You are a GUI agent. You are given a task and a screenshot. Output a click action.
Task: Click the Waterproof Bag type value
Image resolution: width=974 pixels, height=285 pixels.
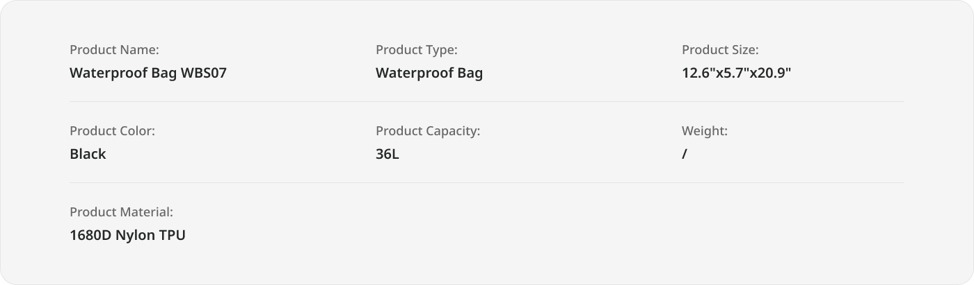429,73
